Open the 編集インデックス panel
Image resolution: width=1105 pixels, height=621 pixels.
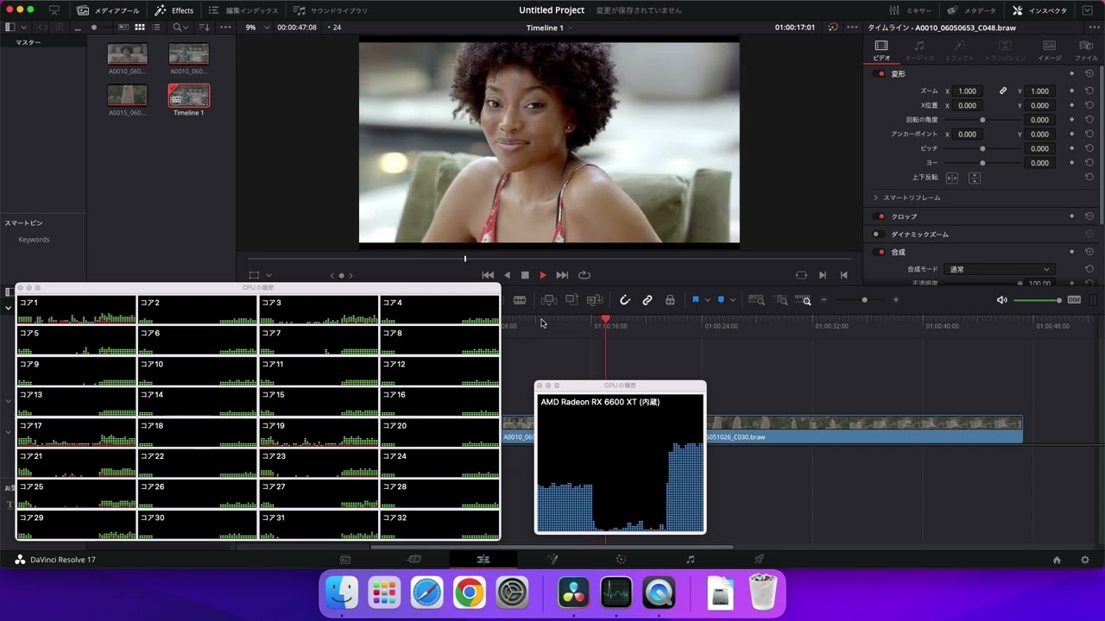click(x=243, y=10)
